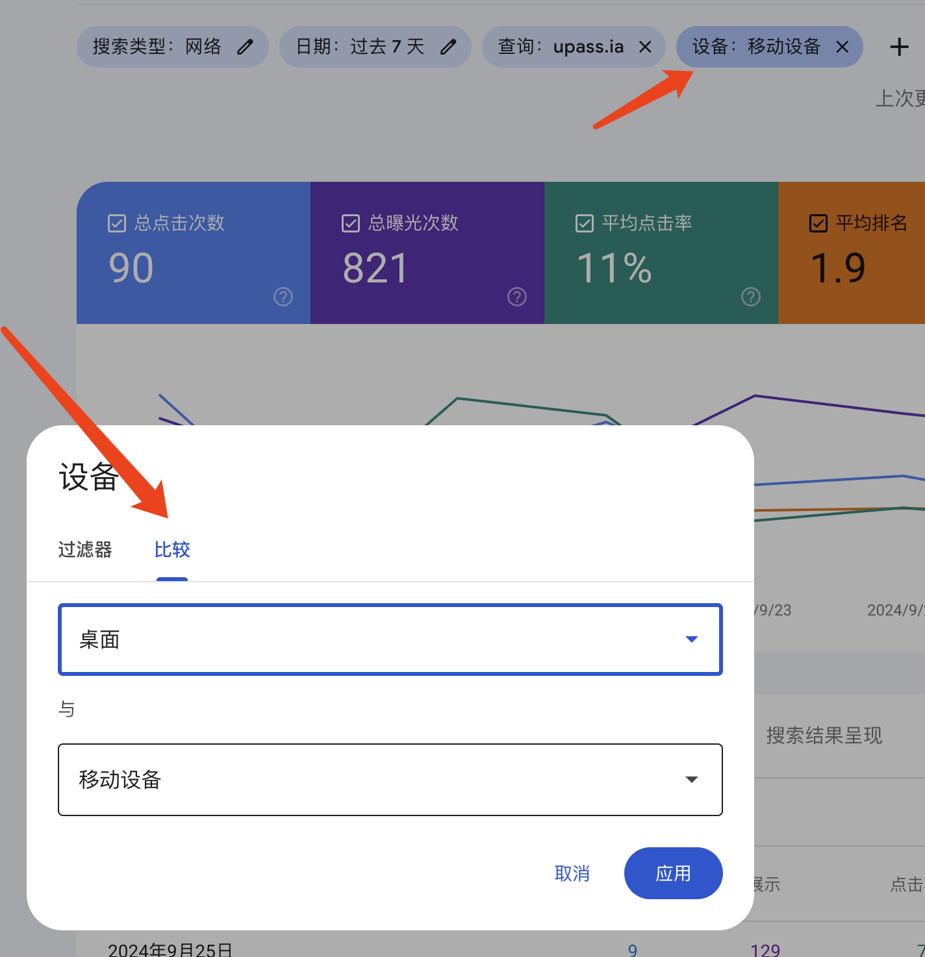Toggle the 总曝光次数 checkbox

(x=351, y=223)
